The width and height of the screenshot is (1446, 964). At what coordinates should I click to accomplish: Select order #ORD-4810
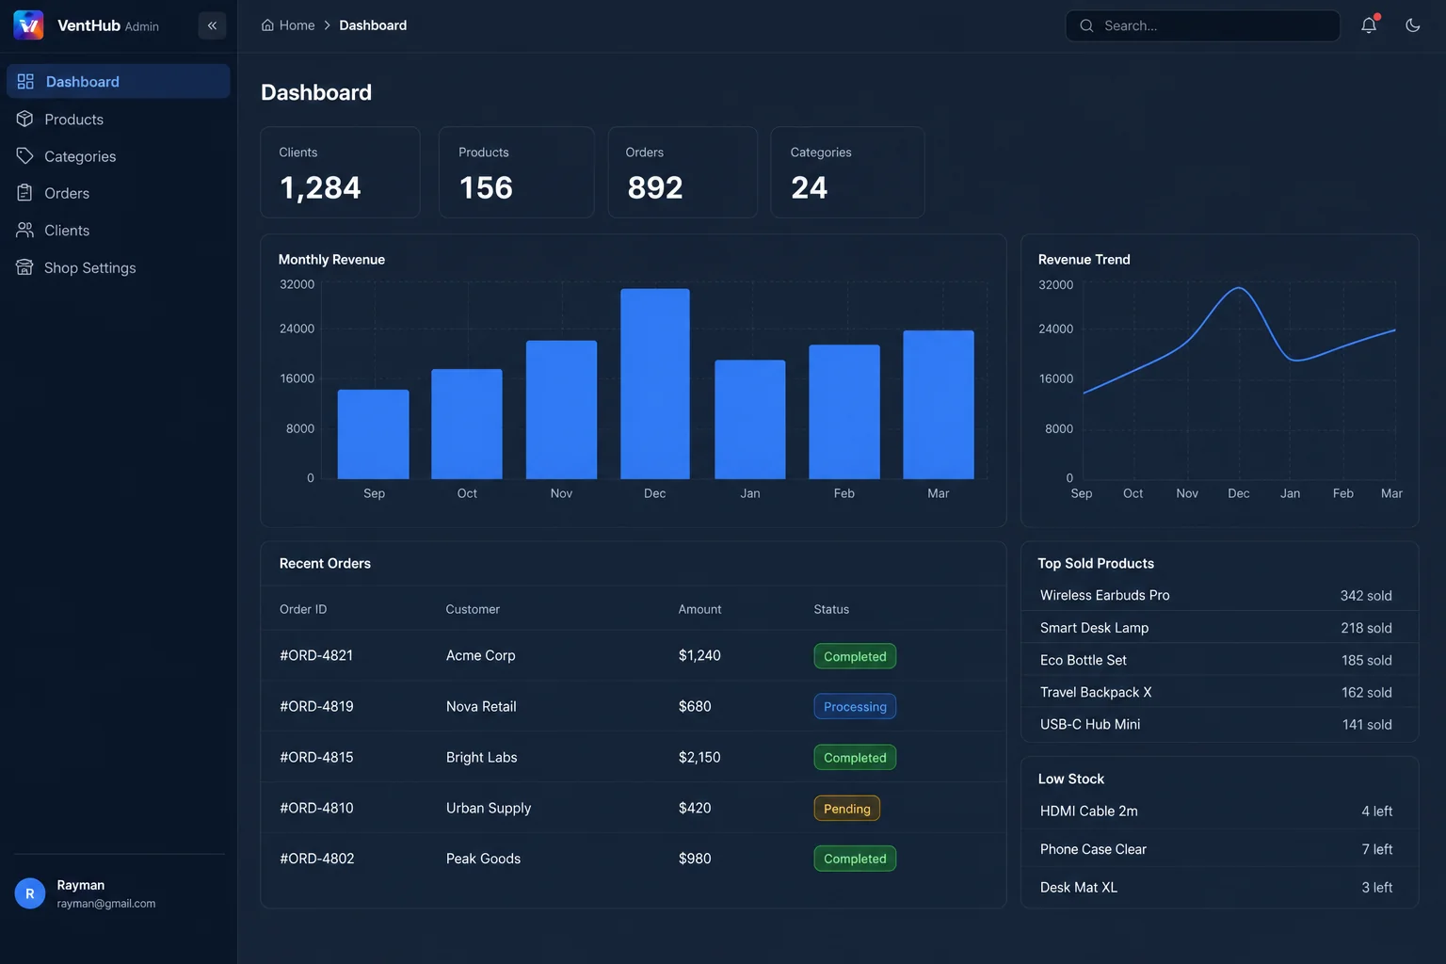click(x=634, y=808)
